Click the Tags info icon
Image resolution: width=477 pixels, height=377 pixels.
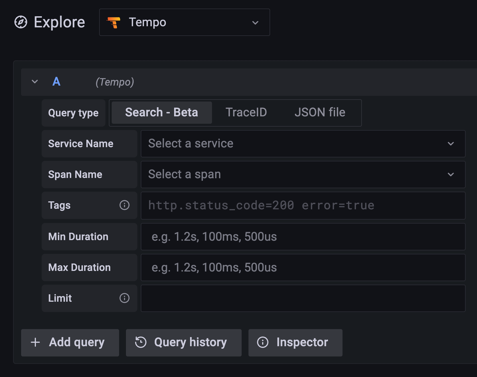pyautogui.click(x=124, y=205)
